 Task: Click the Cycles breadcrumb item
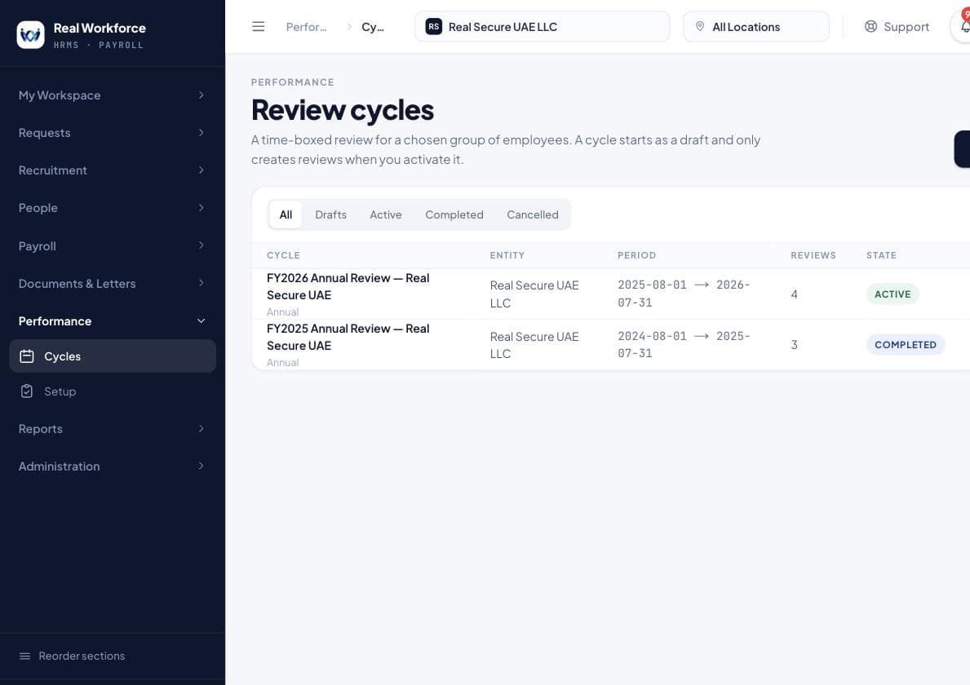(372, 27)
